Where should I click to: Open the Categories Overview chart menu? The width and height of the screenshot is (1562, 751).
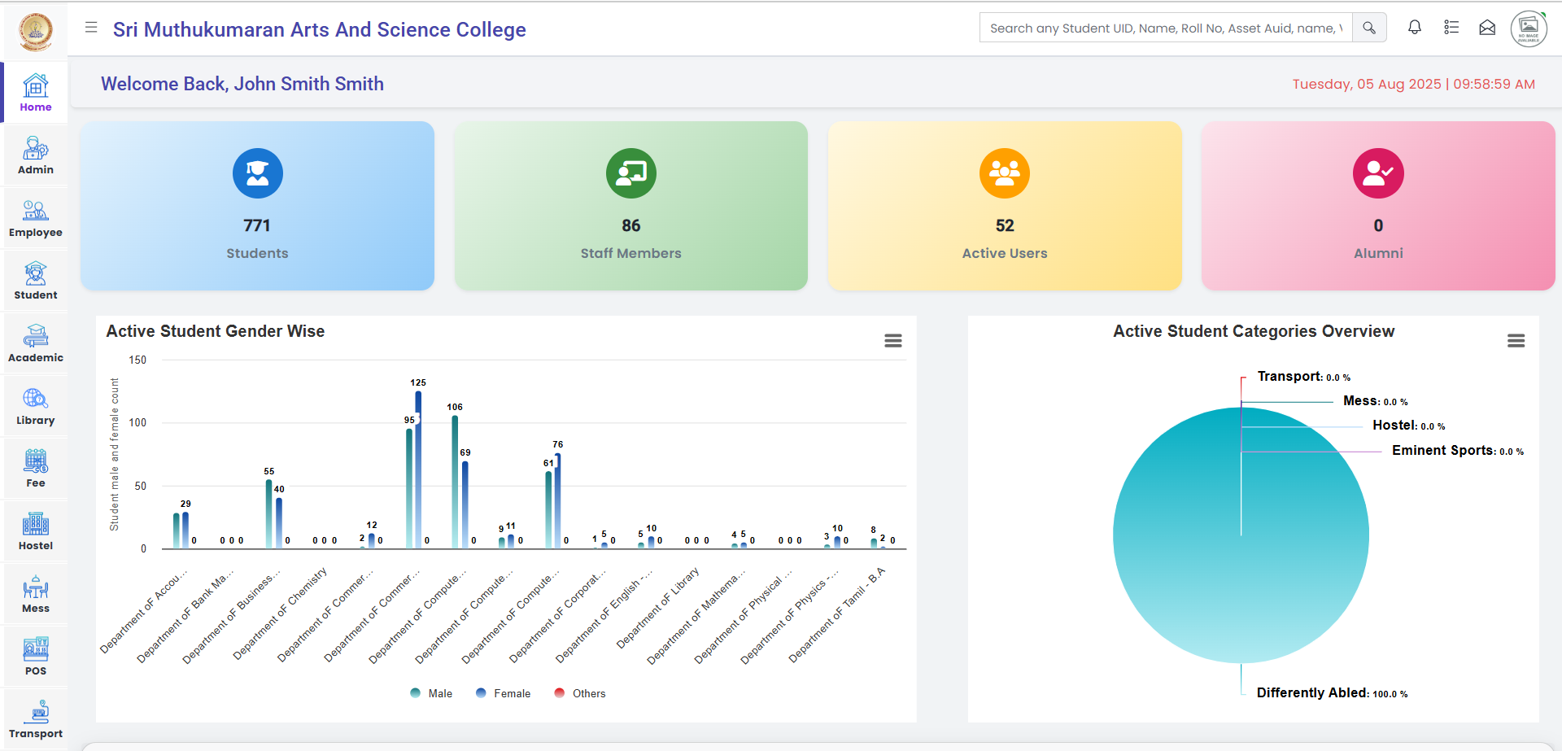(1516, 341)
